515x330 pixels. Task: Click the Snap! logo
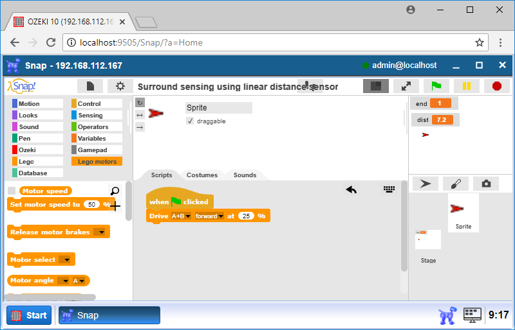tap(21, 86)
